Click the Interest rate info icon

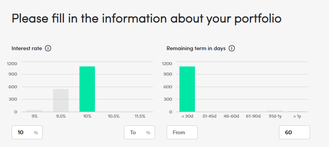click(48, 49)
